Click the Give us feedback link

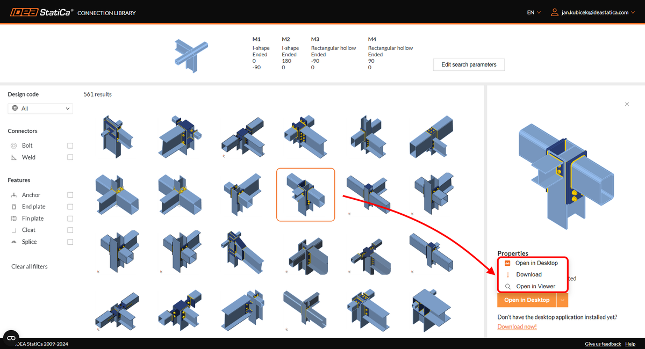[x=603, y=344]
